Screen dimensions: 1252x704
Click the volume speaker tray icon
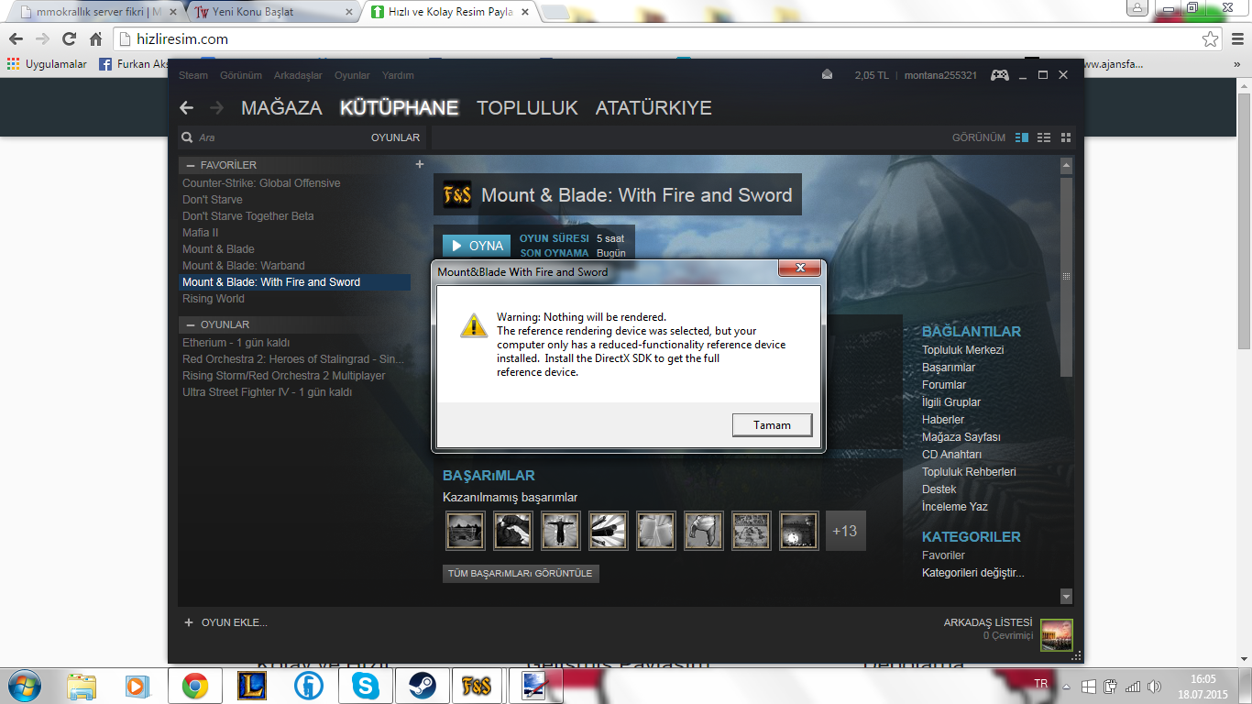point(1153,687)
